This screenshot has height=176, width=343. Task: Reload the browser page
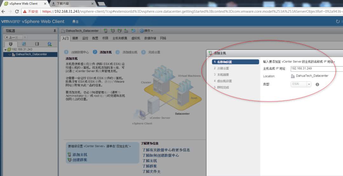click(x=17, y=11)
